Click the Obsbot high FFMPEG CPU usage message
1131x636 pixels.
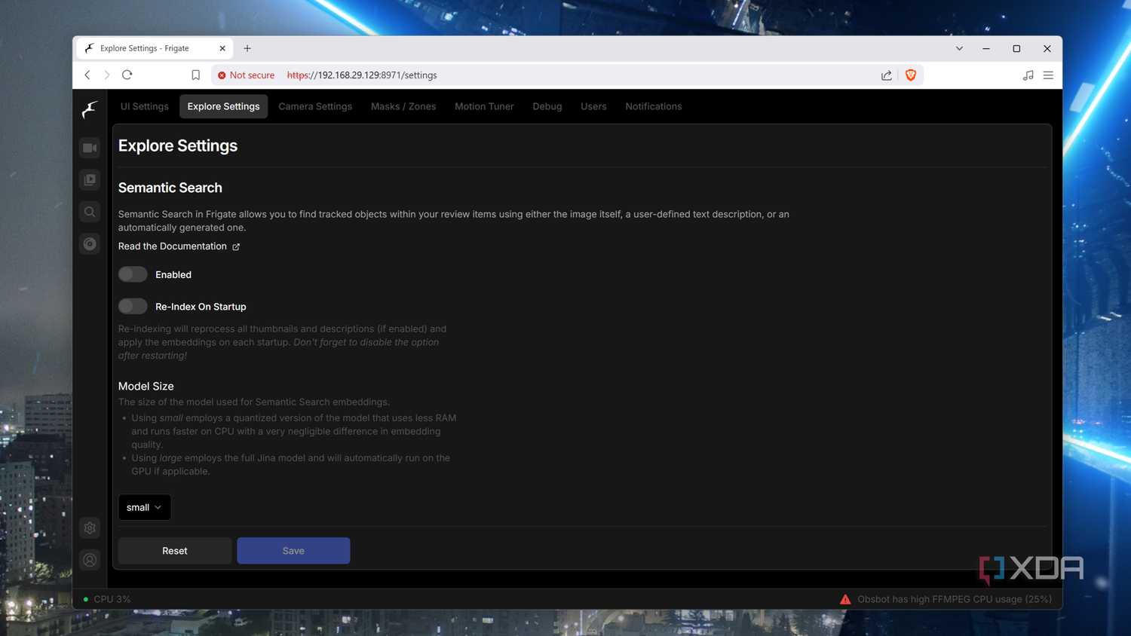click(x=955, y=599)
